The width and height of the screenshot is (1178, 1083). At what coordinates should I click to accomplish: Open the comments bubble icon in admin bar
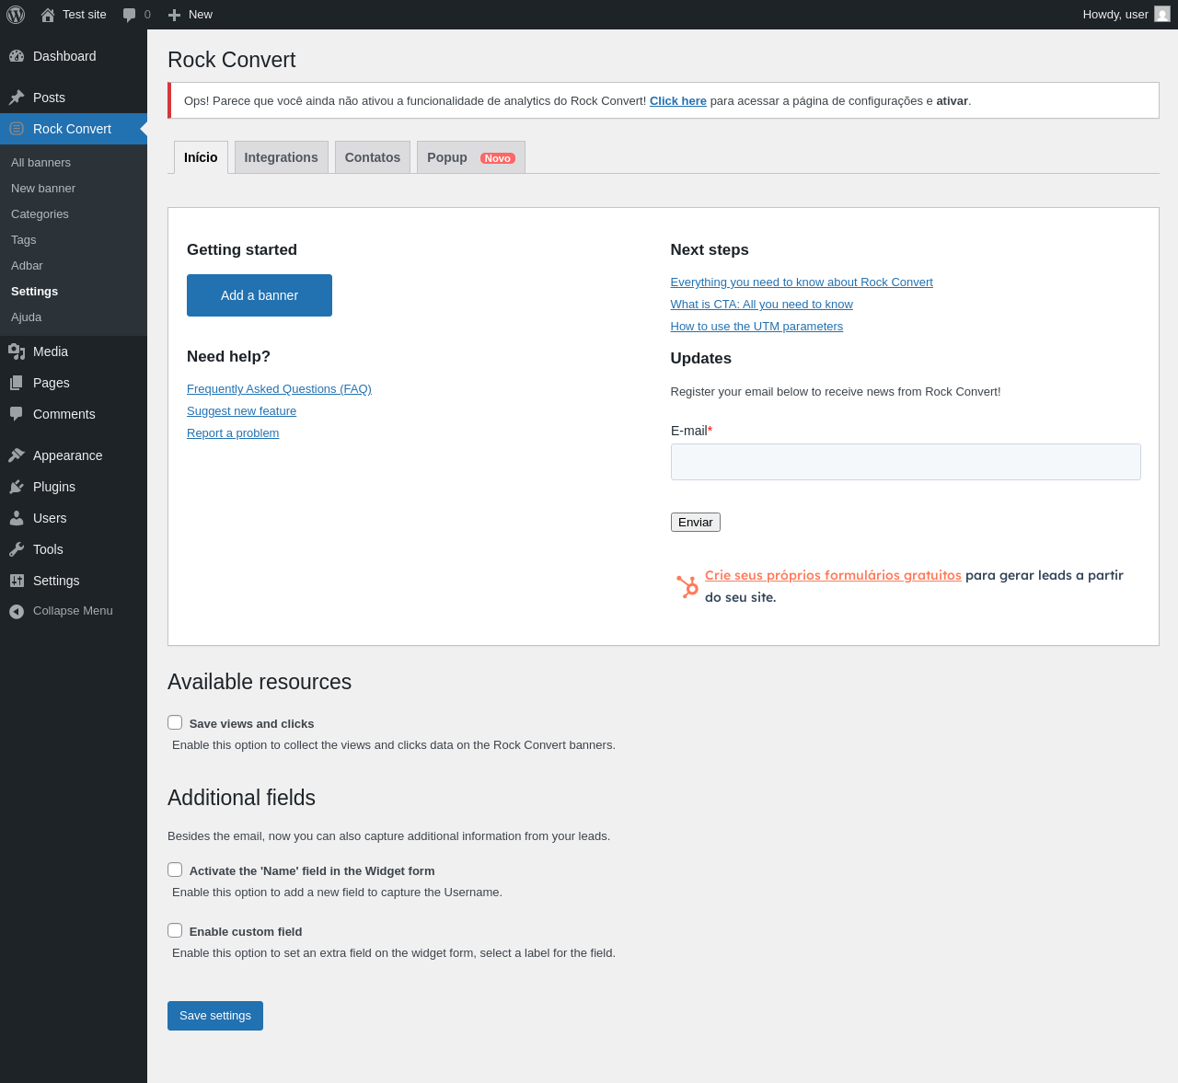pos(130,15)
